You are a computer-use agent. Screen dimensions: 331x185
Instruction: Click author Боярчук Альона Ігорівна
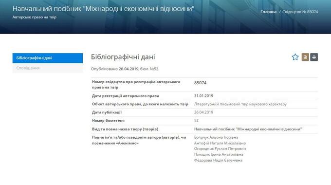[216, 137]
